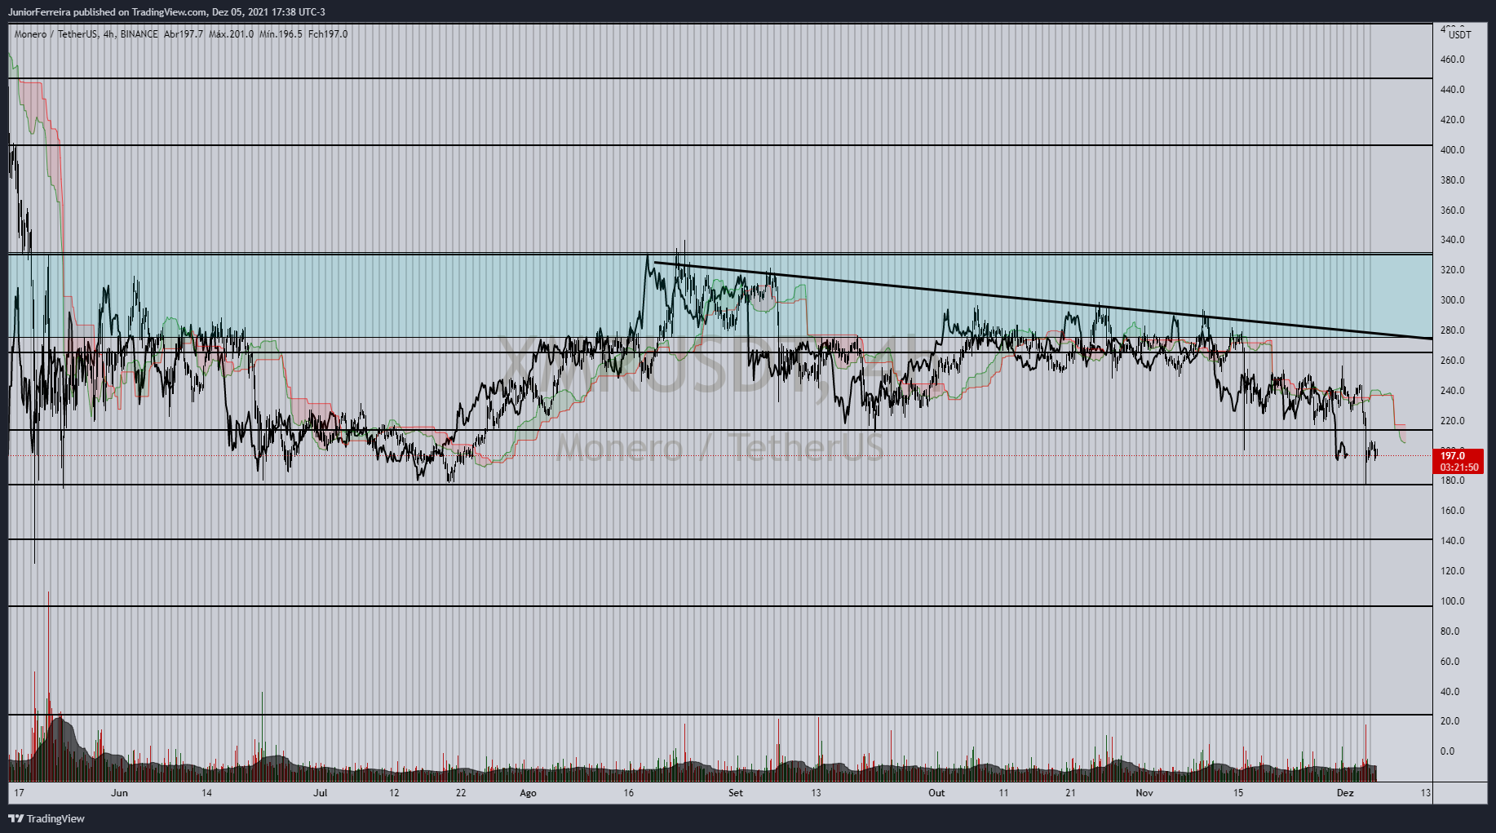The width and height of the screenshot is (1496, 833).
Task: Click the 20.0 price axis label
Action: (x=1450, y=721)
